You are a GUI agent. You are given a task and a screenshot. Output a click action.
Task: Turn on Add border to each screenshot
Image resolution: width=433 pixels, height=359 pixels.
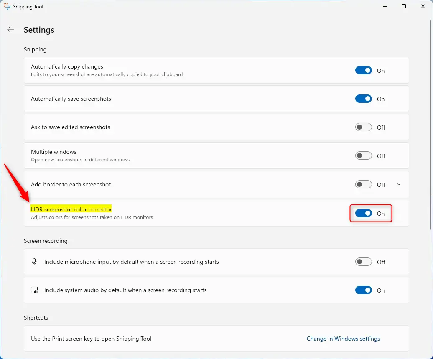364,184
